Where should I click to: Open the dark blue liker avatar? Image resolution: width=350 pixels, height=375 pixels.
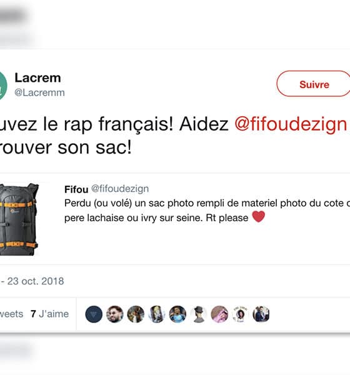[94, 314]
